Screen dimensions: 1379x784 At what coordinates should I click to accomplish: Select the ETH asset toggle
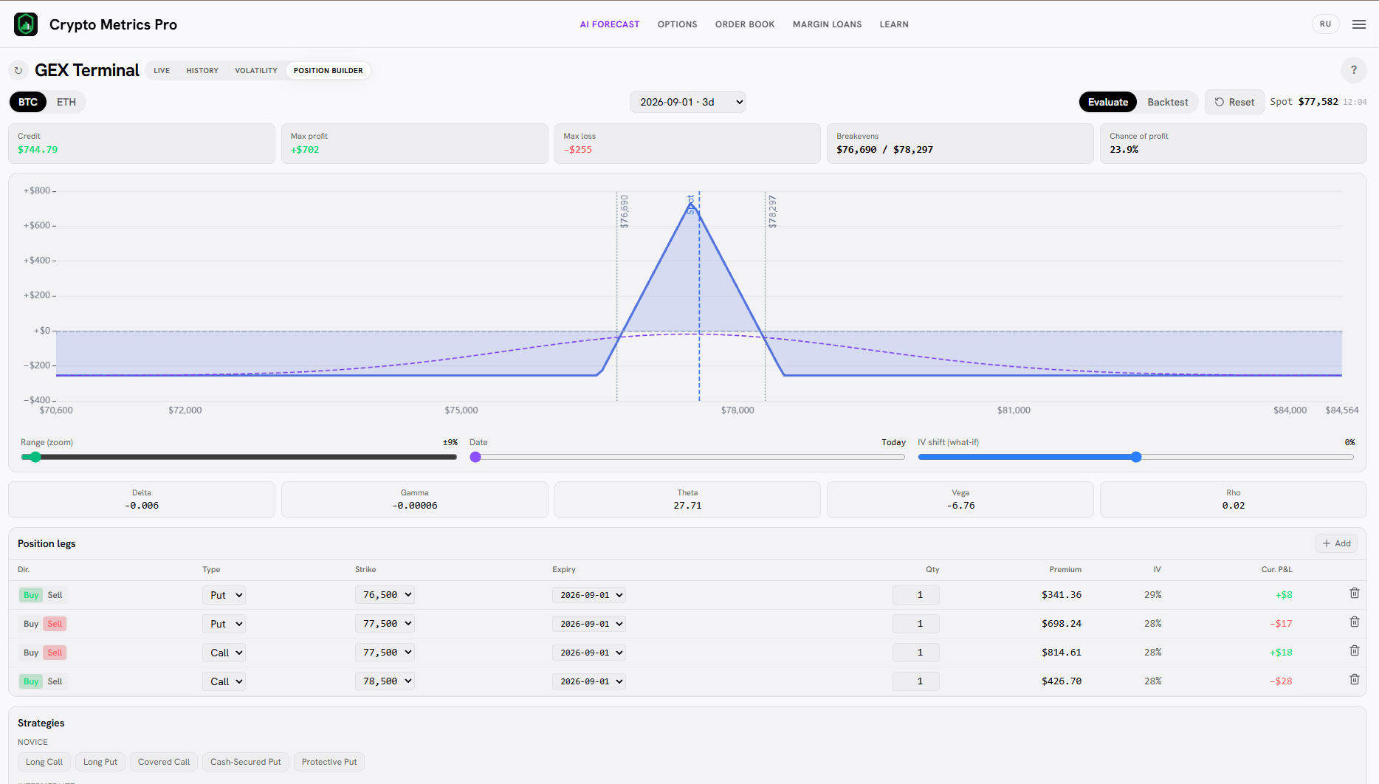pyautogui.click(x=66, y=102)
